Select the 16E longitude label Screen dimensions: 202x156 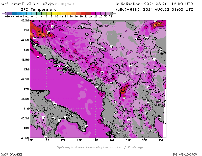pyautogui.click(x=47, y=140)
